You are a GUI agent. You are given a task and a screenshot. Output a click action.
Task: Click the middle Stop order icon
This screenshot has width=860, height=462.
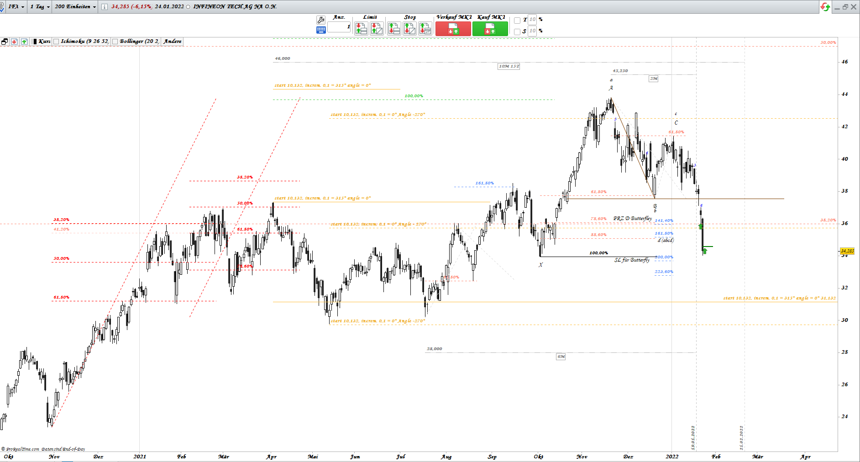coord(409,29)
